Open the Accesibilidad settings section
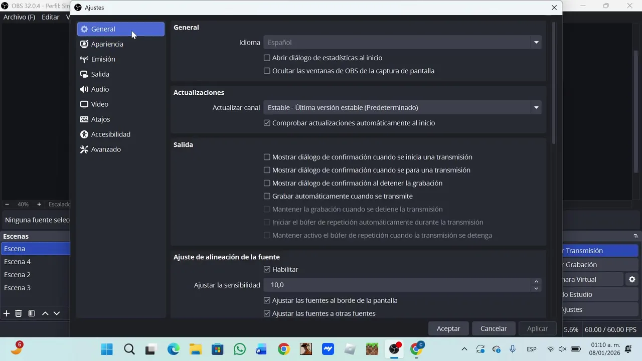The height and width of the screenshot is (361, 642). click(x=121, y=134)
